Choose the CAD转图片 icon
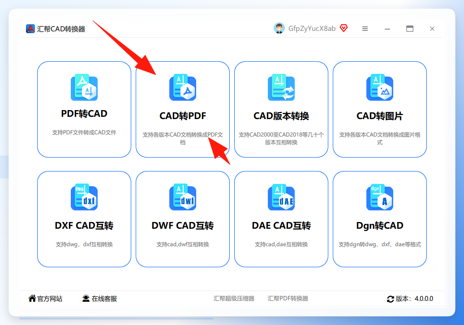Viewport: 464px width, 325px height. click(x=380, y=88)
